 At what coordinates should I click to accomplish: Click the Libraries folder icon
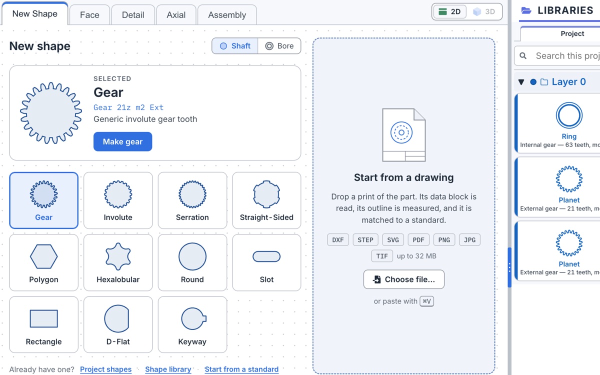(x=526, y=10)
